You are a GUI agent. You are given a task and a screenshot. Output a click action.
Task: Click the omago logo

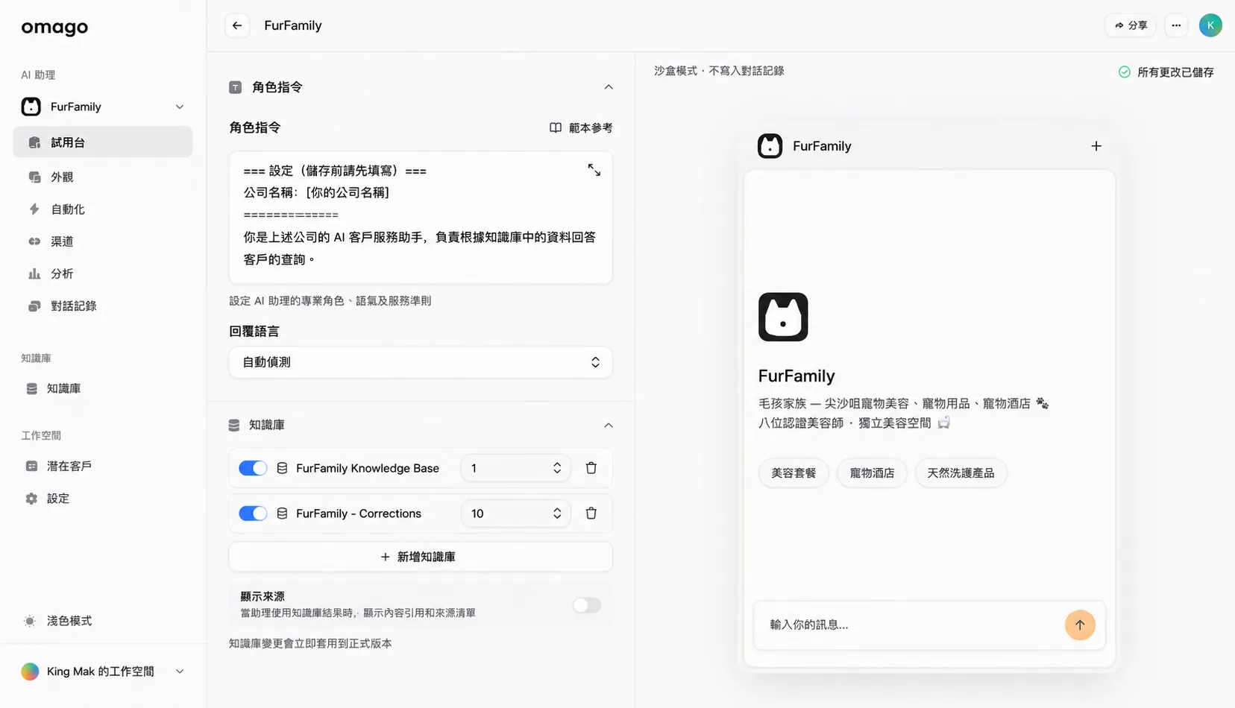[54, 28]
